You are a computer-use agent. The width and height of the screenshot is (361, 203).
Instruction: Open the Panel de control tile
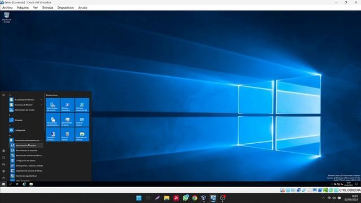pyautogui.click(x=82, y=120)
